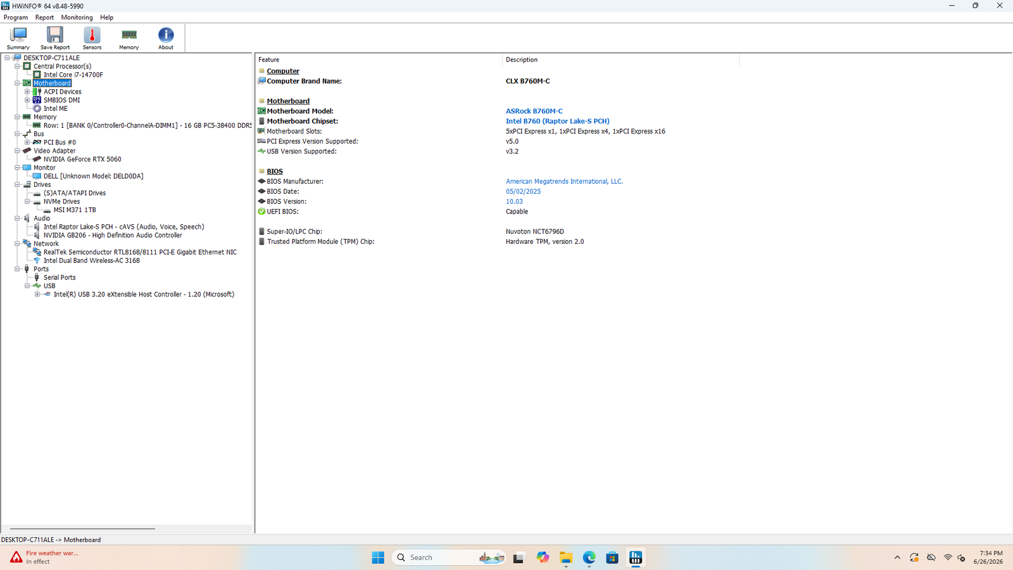
Task: Click the Description column header
Action: [620, 60]
